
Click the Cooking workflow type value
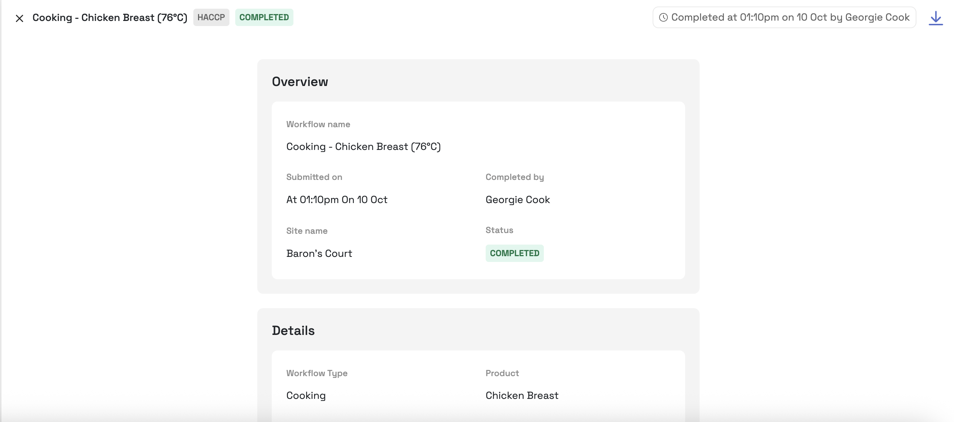coord(305,396)
